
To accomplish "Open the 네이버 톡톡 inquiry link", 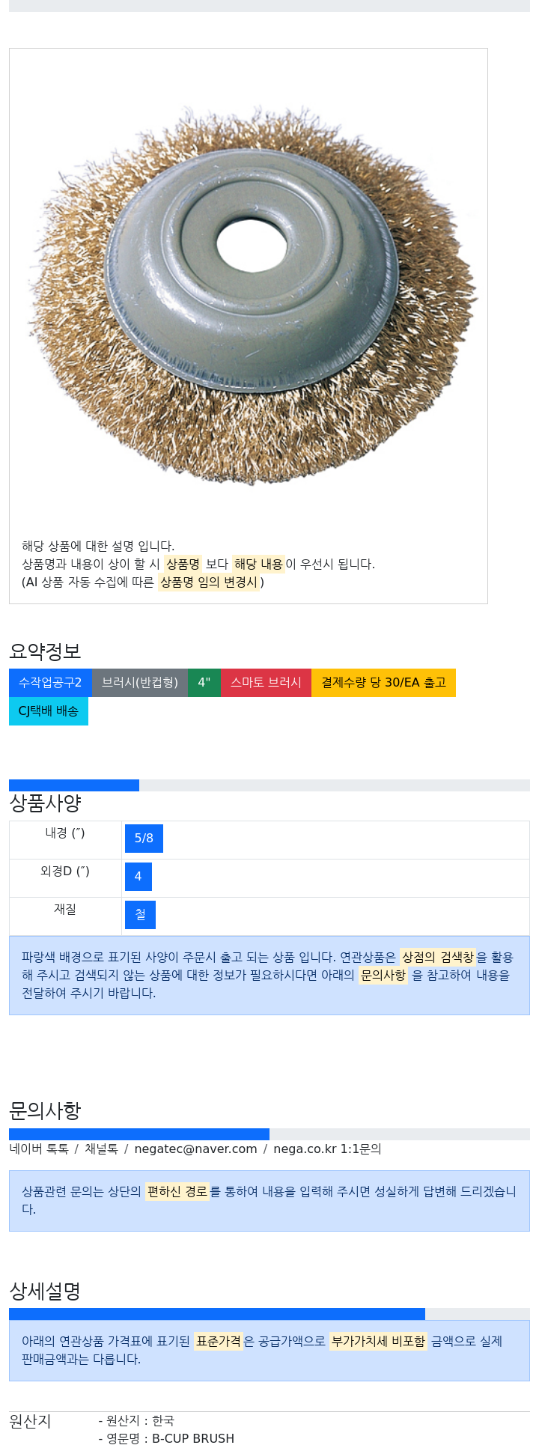I will coord(39,1149).
